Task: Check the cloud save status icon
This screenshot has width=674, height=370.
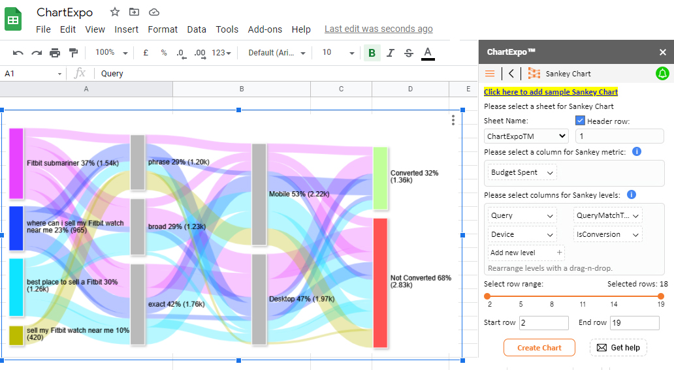Action: [154, 12]
